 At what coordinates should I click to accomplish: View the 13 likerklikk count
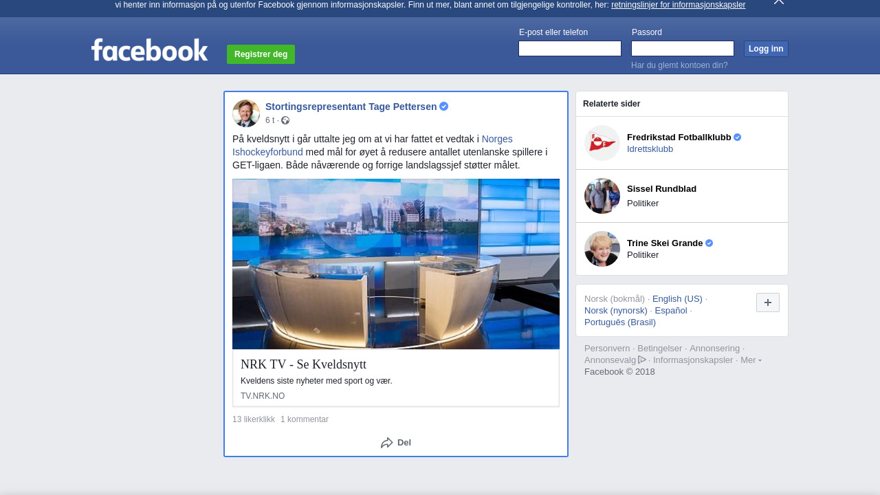click(x=254, y=419)
